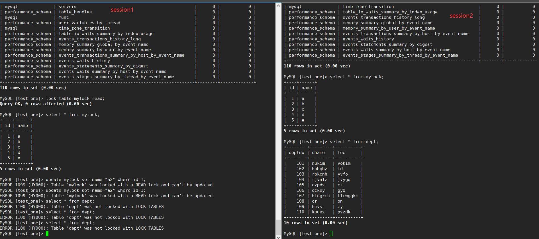The width and height of the screenshot is (539, 239).
Task: Click the hollow cursor at session2 prompt
Action: (331, 234)
